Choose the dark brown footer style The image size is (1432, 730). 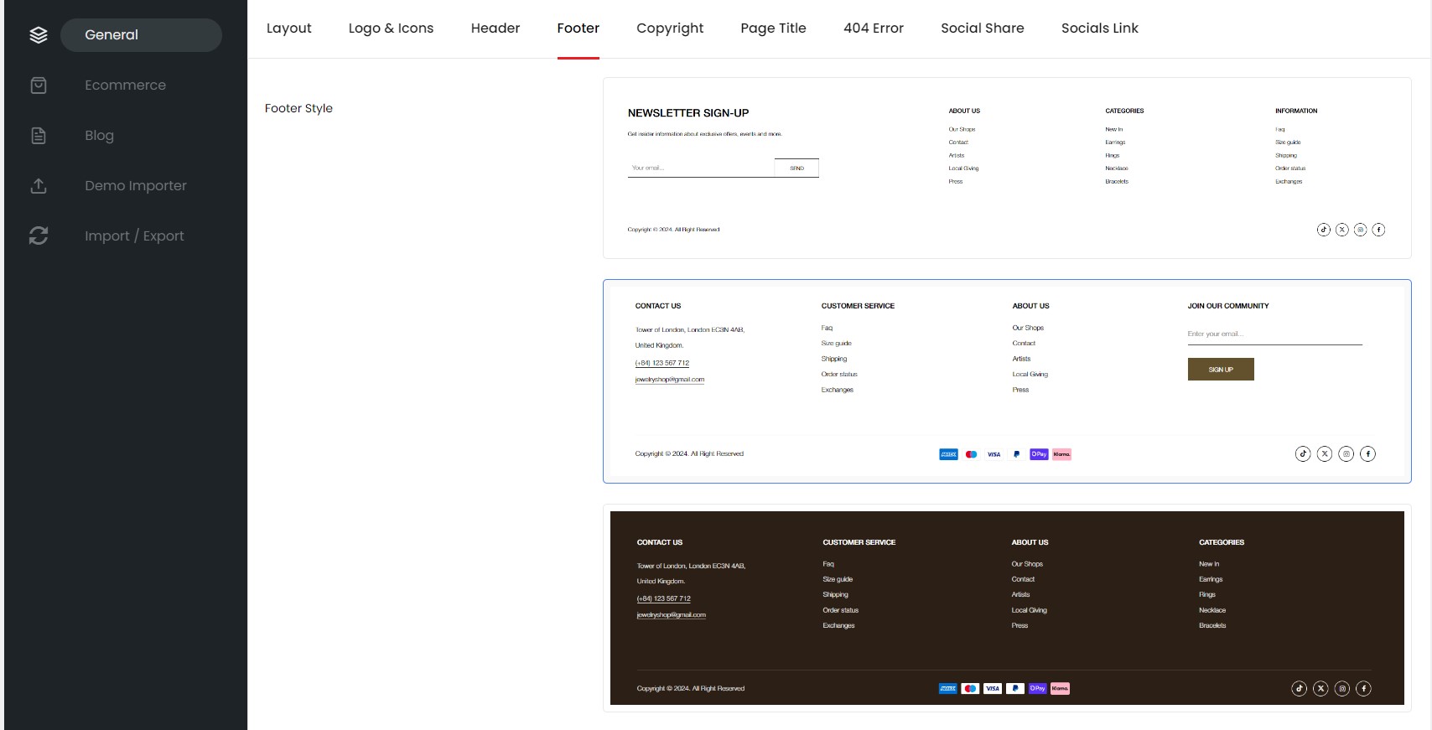[1006, 608]
